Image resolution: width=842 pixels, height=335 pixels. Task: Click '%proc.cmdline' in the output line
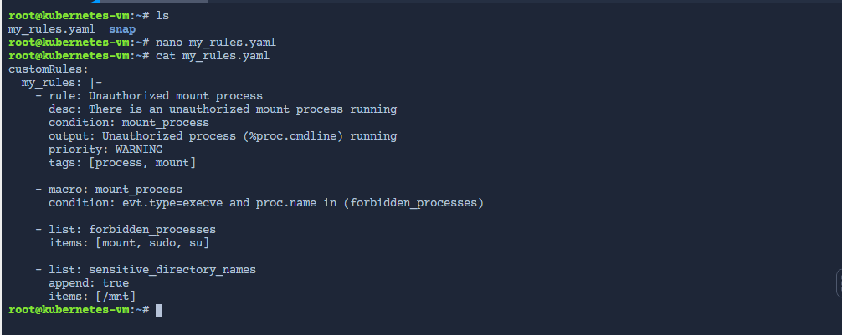click(x=293, y=136)
